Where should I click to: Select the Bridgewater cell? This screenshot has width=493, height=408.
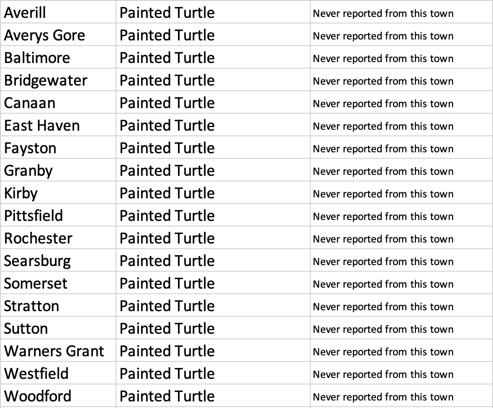58,80
